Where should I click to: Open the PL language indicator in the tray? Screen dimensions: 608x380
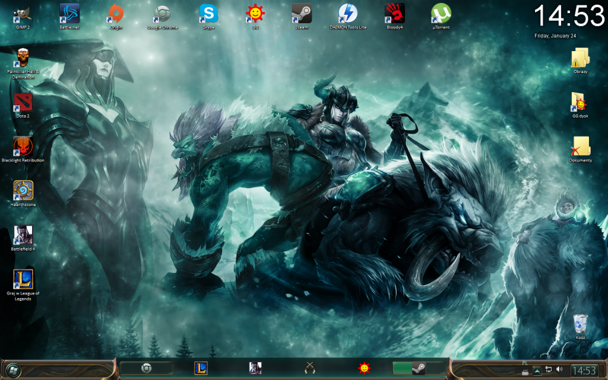click(525, 363)
